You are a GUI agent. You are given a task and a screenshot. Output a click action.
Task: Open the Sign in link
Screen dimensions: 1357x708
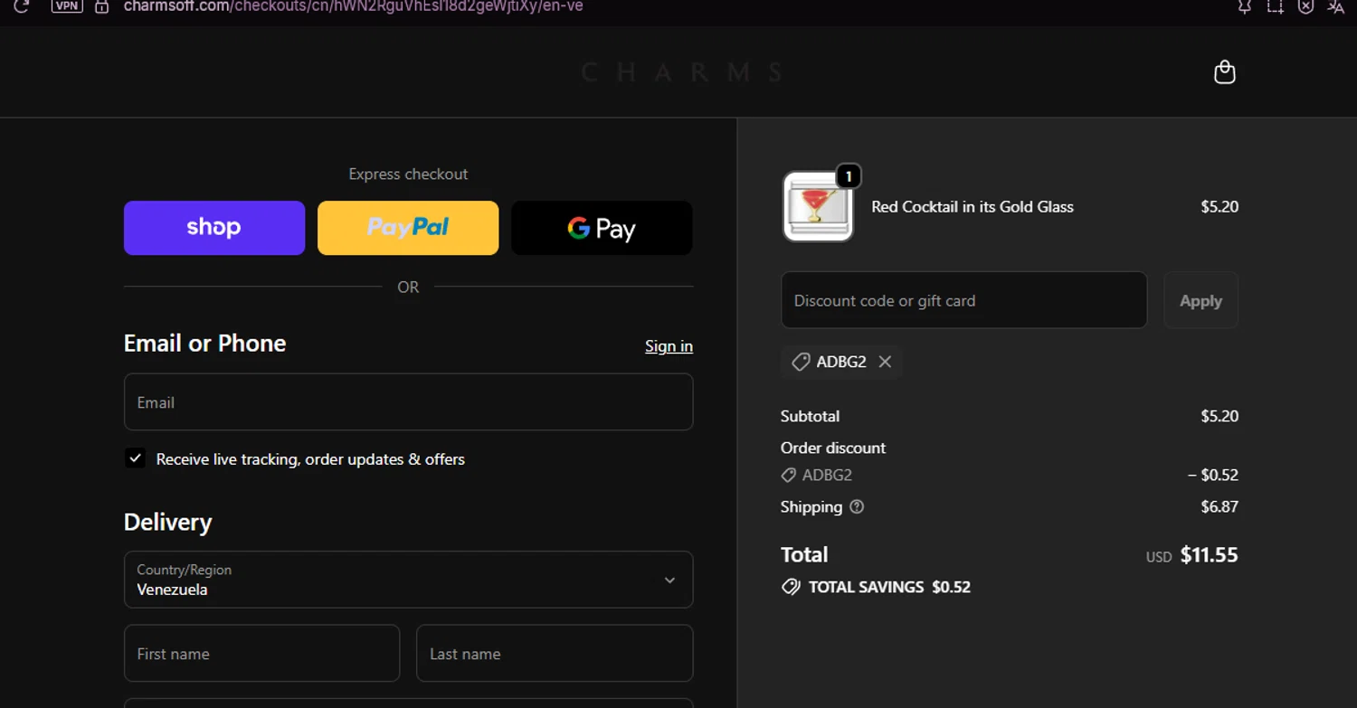pyautogui.click(x=669, y=346)
